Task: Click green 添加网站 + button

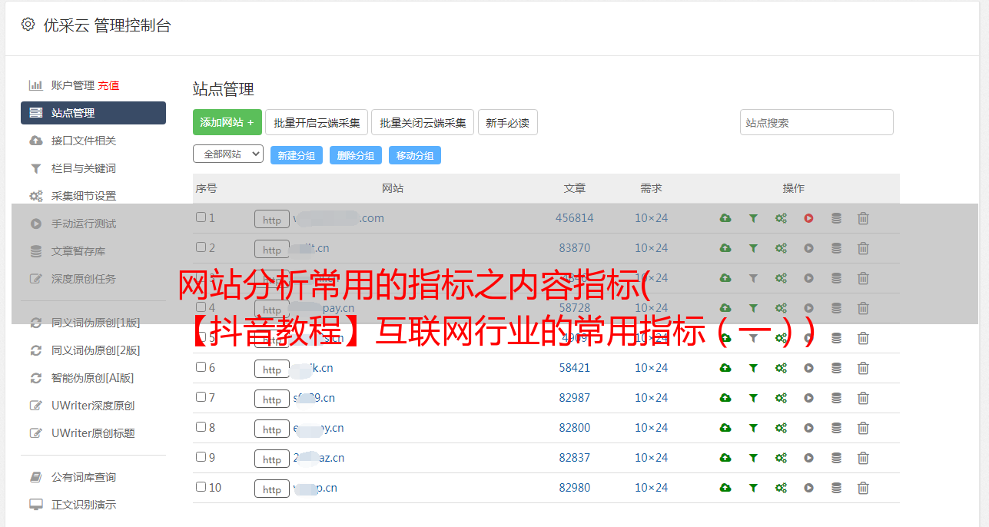Action: pyautogui.click(x=227, y=122)
